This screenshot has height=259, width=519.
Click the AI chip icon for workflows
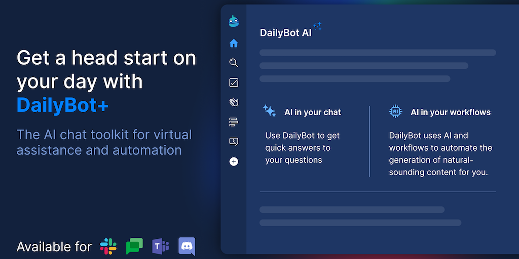click(395, 111)
